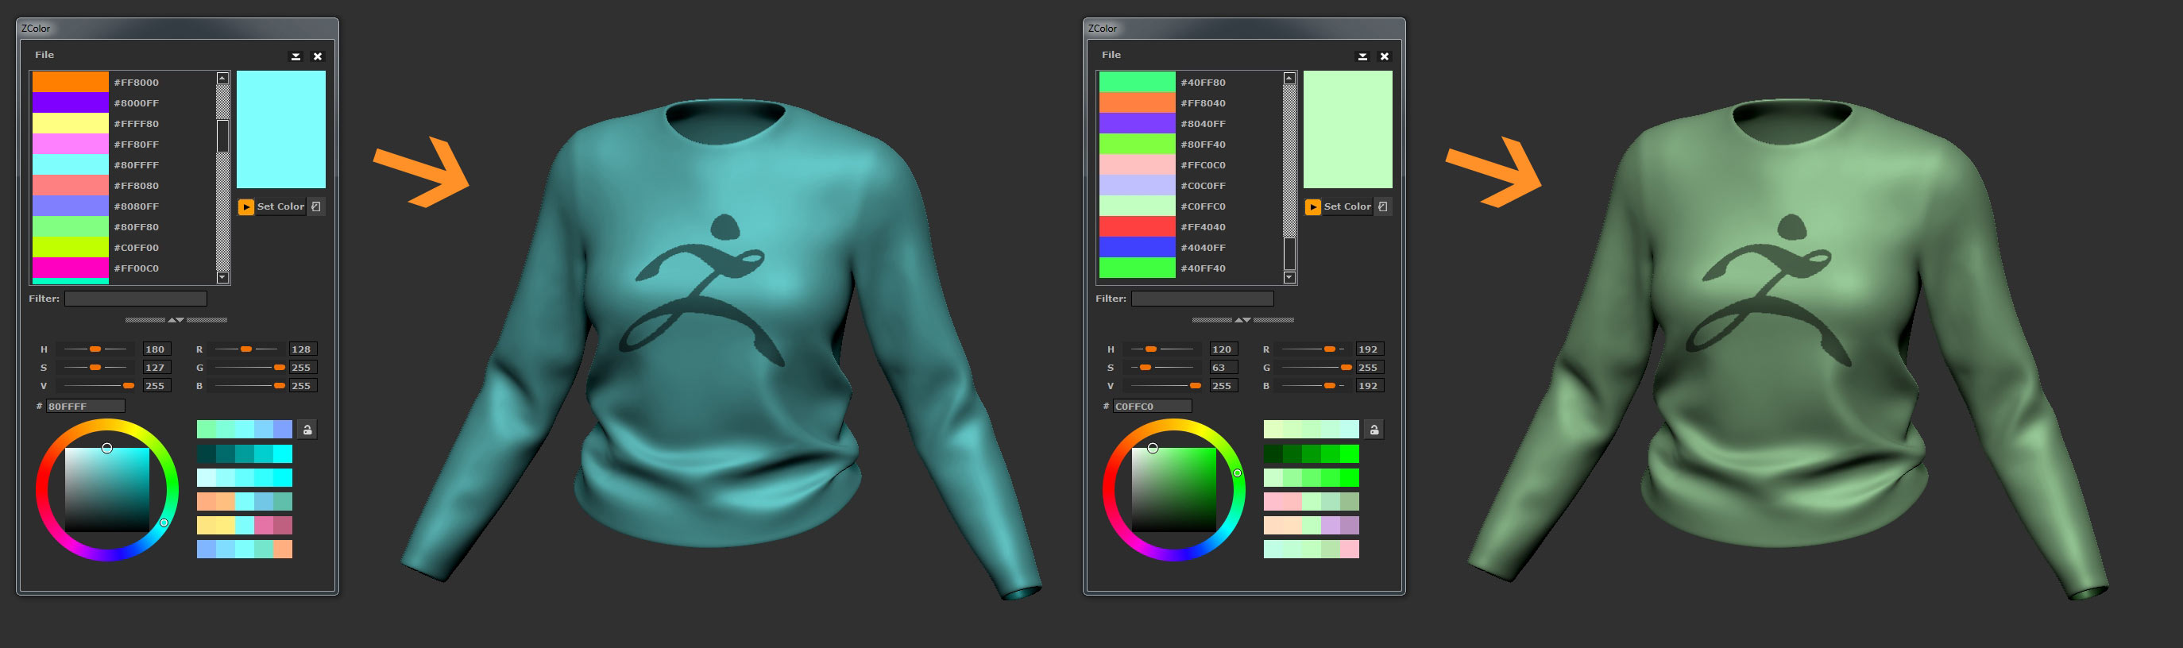This screenshot has height=648, width=2183.
Task: Toggle palette lock icon in right ZColor window
Action: click(x=1374, y=430)
